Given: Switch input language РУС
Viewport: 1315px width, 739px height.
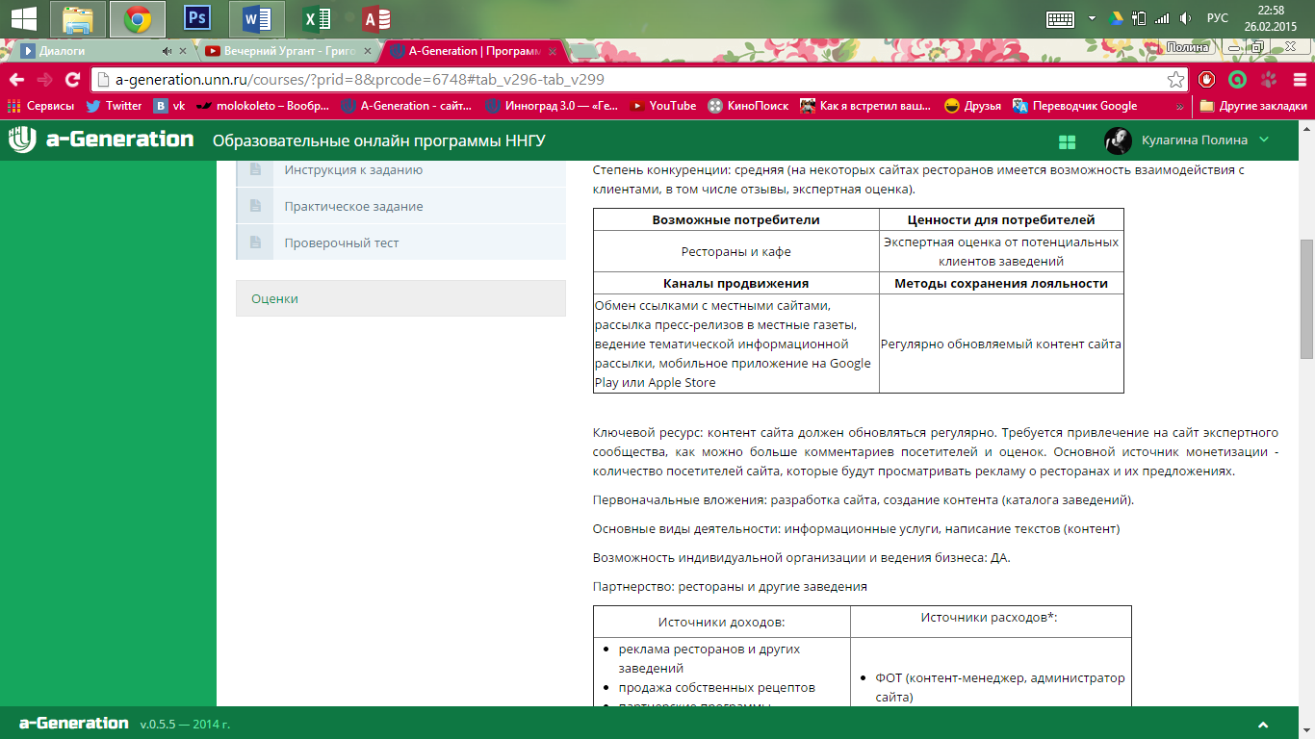Looking at the screenshot, I should click(x=1218, y=18).
